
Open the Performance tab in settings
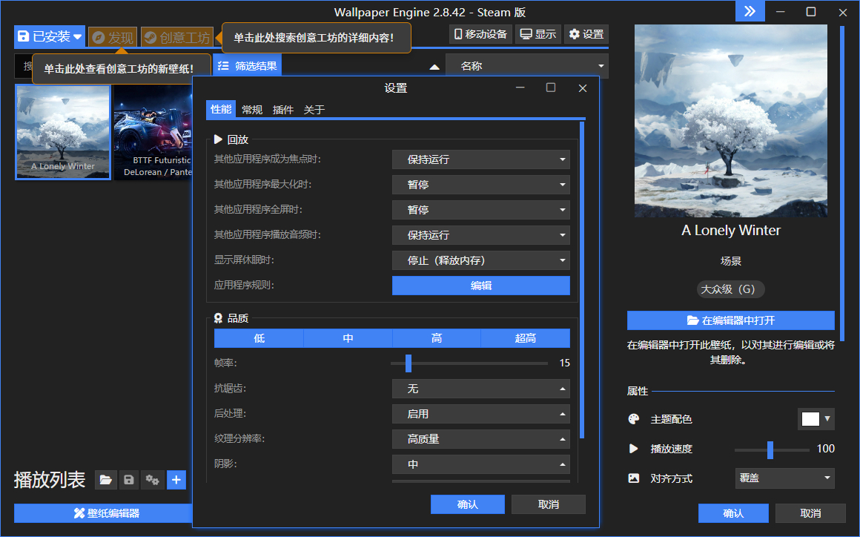(x=221, y=109)
